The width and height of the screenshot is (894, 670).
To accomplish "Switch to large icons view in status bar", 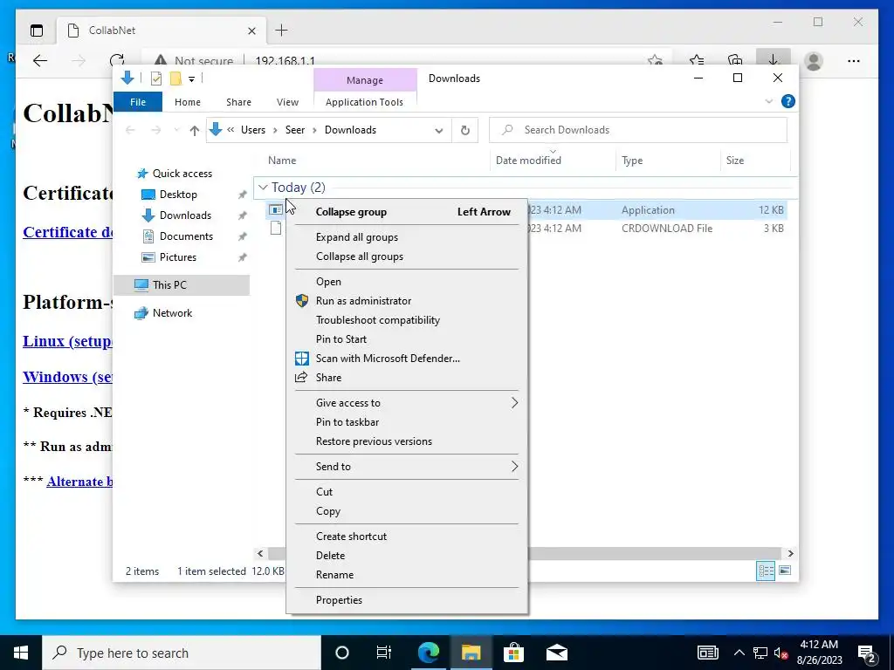I will [785, 571].
